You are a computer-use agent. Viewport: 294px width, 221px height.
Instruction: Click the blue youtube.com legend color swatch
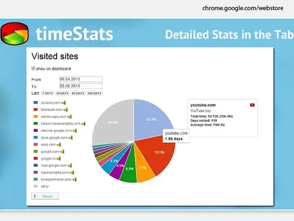pos(35,103)
